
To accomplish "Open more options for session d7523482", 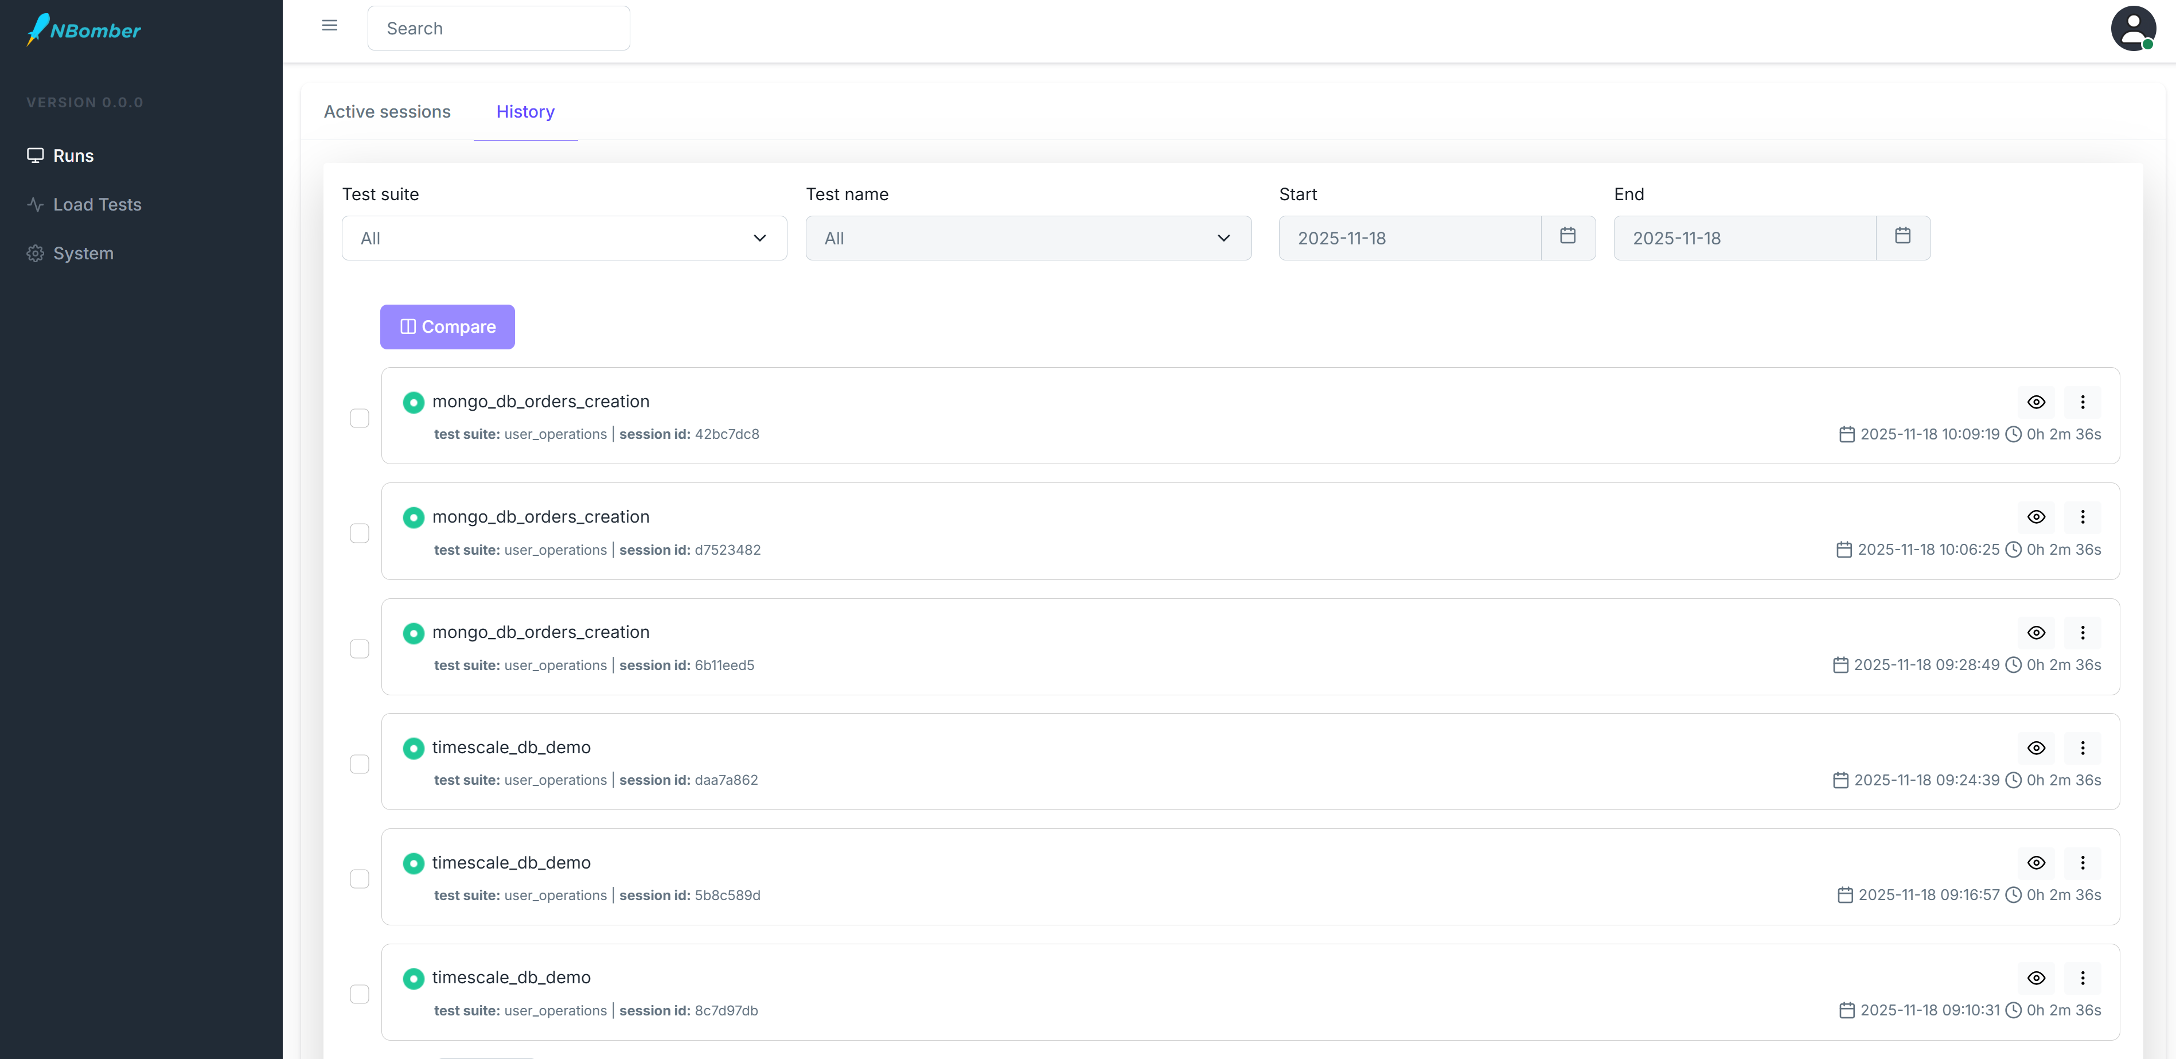I will pos(2083,517).
